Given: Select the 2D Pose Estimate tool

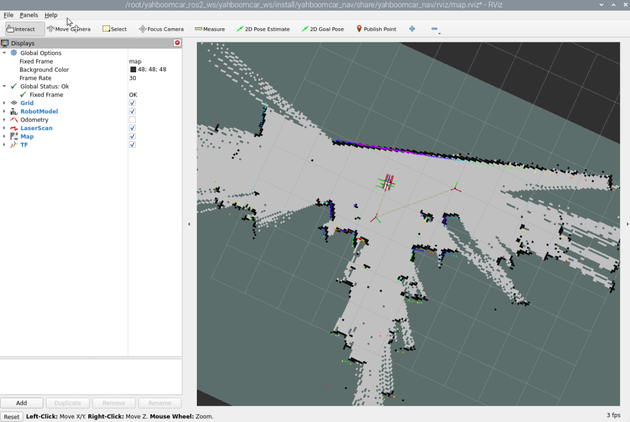Looking at the screenshot, I should (263, 29).
